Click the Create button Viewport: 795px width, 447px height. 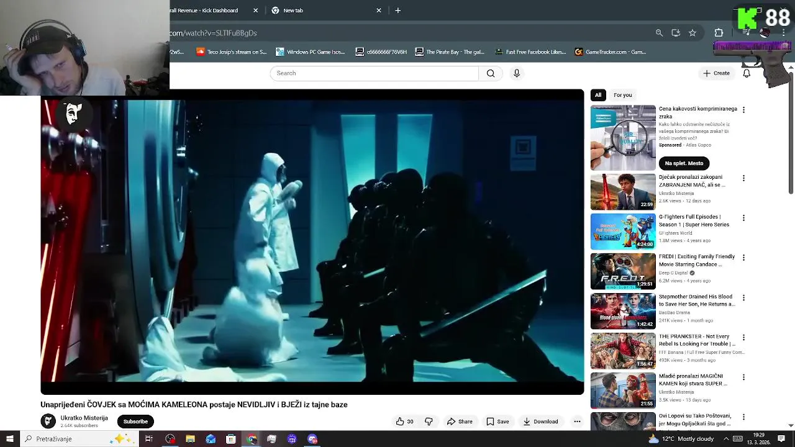716,73
